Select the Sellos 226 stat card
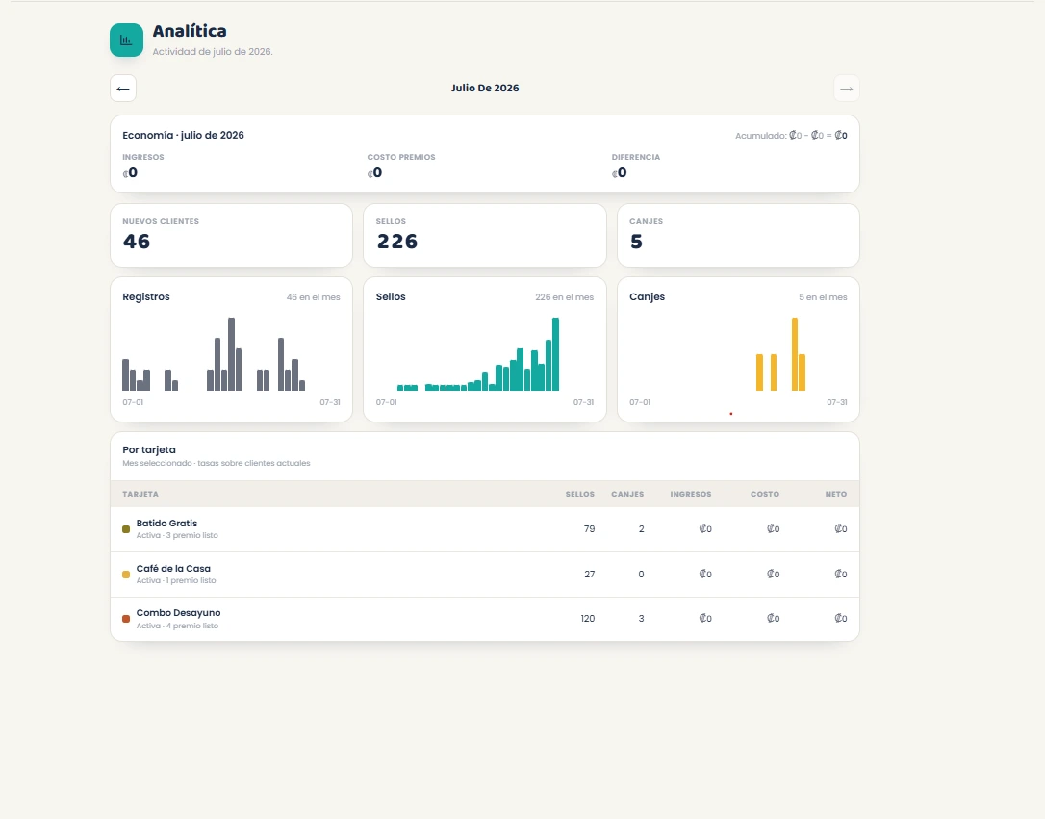The width and height of the screenshot is (1045, 819). tap(485, 235)
